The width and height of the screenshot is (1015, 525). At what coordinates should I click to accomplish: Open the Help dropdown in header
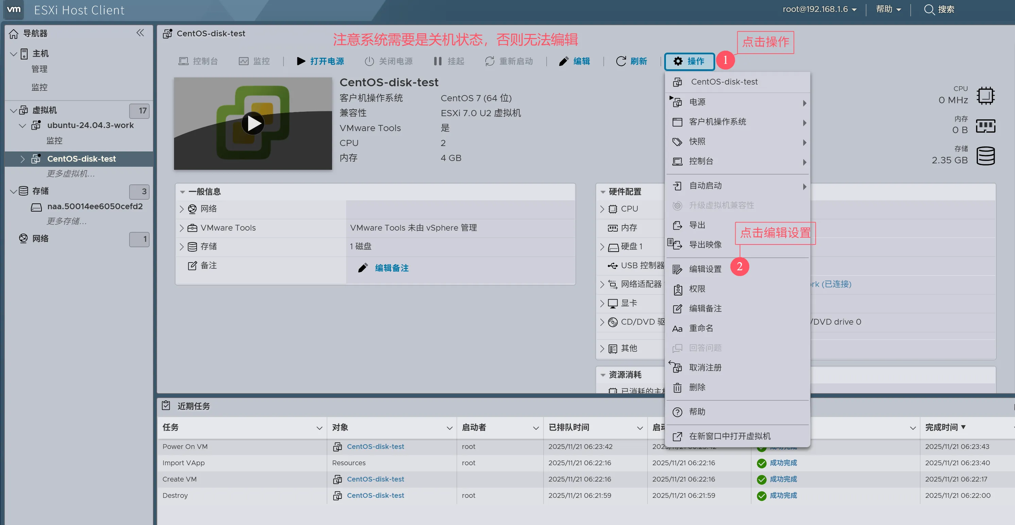coord(888,10)
